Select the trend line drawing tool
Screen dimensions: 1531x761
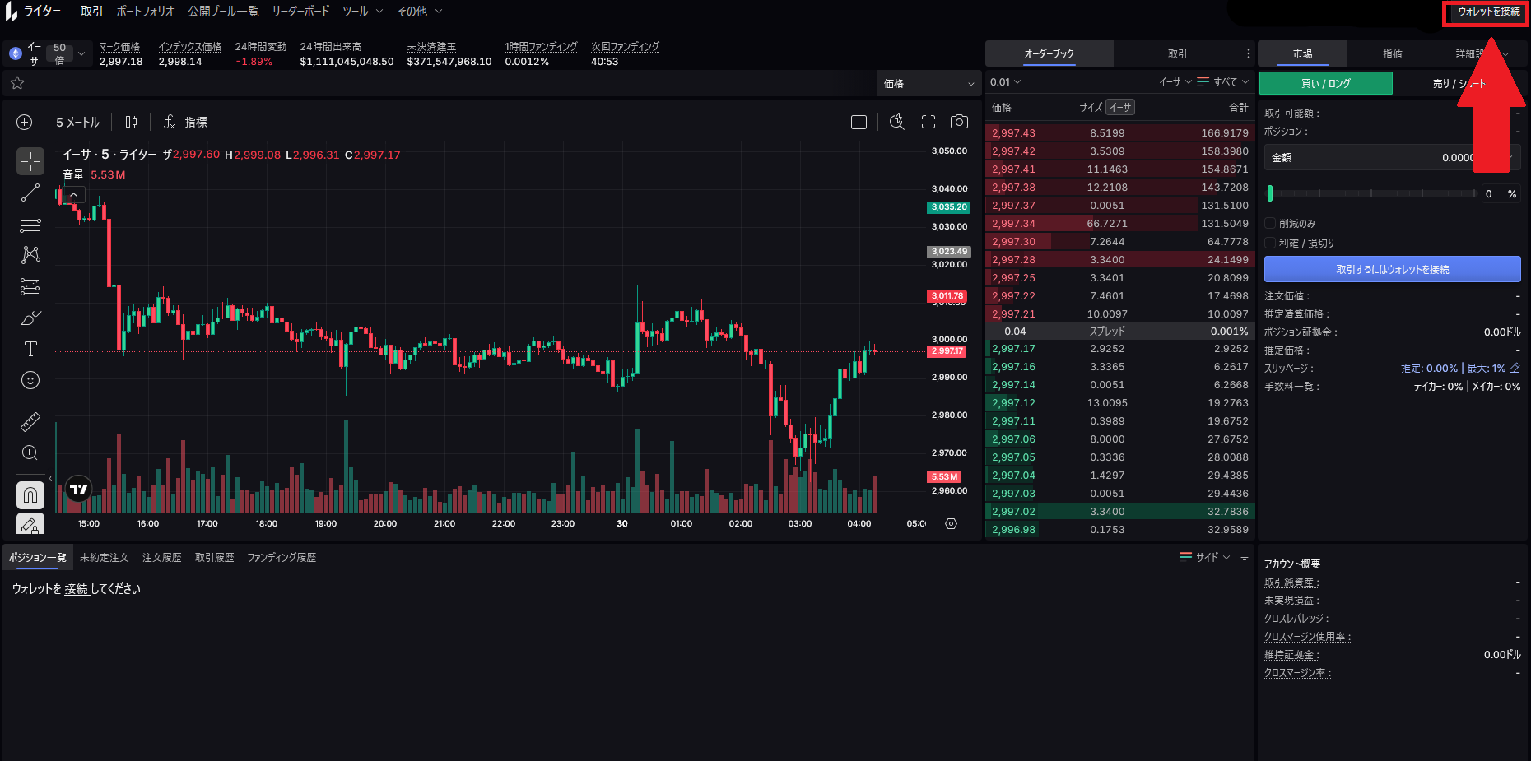tap(30, 193)
